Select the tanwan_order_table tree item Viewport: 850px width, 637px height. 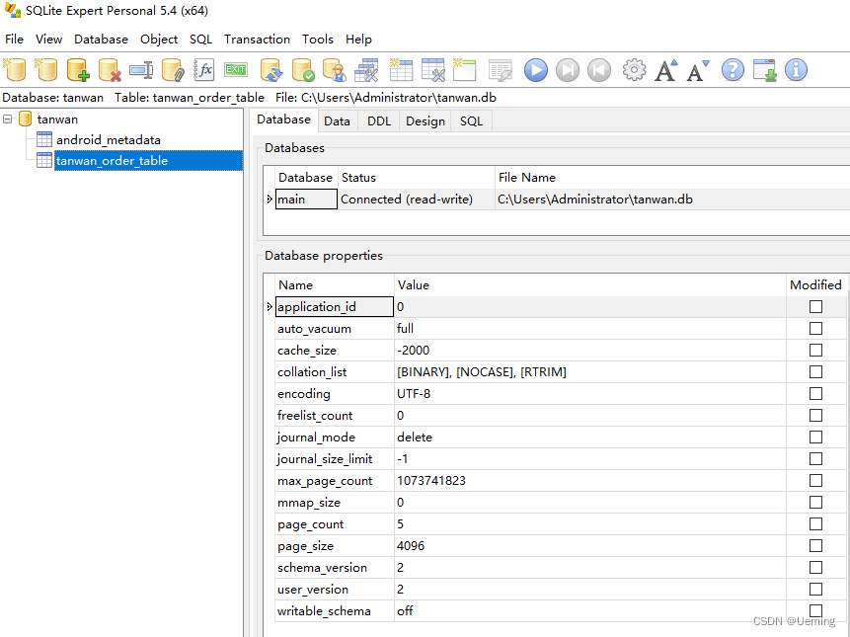pos(148,160)
